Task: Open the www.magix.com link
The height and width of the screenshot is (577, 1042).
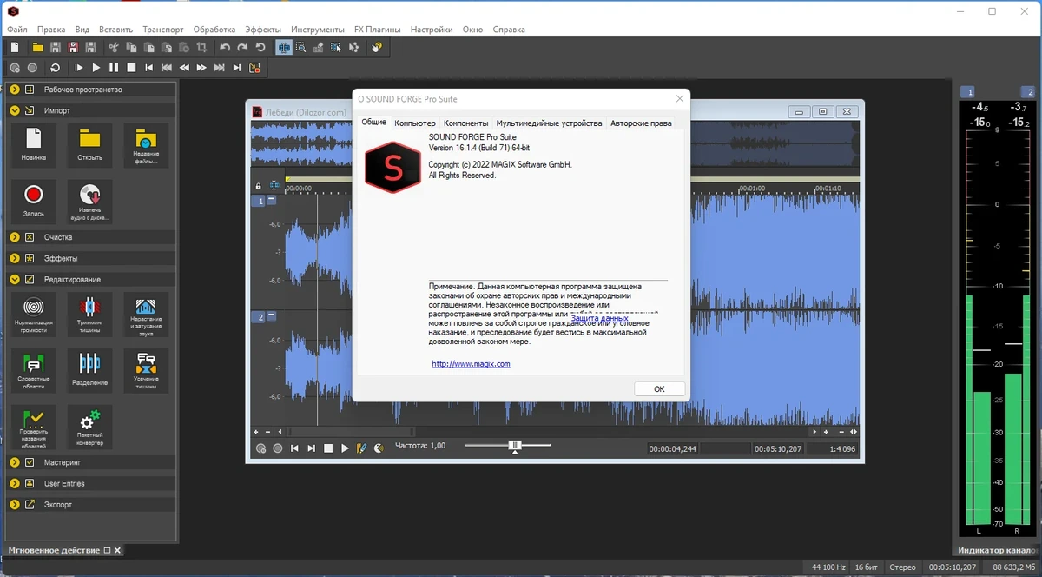Action: tap(471, 364)
